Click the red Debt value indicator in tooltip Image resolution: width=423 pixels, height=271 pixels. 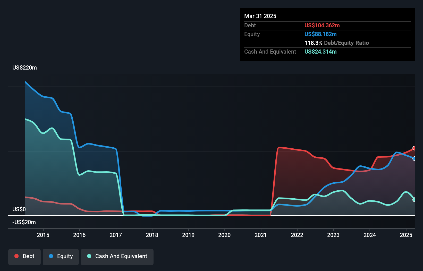click(x=322, y=26)
